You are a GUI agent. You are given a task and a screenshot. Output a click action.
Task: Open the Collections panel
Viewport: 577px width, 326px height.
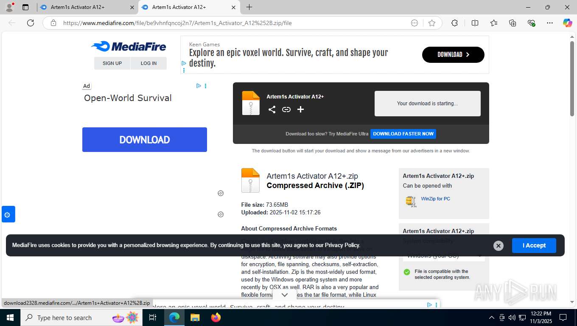click(x=513, y=23)
